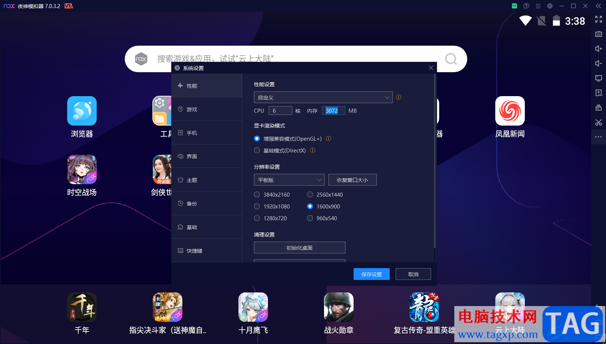Expand the 自定义 performance preset dropdown
The image size is (606, 344).
click(x=323, y=97)
